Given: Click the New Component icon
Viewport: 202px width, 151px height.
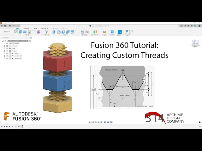Looking at the screenshot, I should 82,32.
